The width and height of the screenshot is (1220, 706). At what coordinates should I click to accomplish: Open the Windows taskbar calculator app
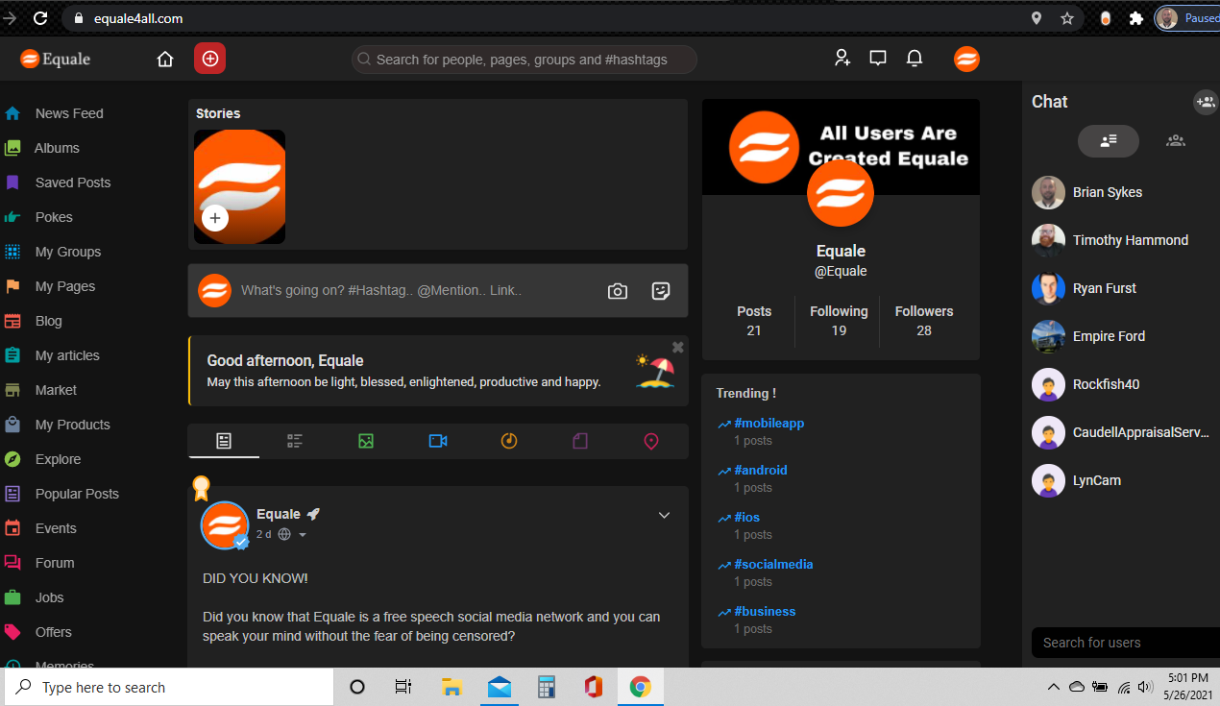pos(547,687)
